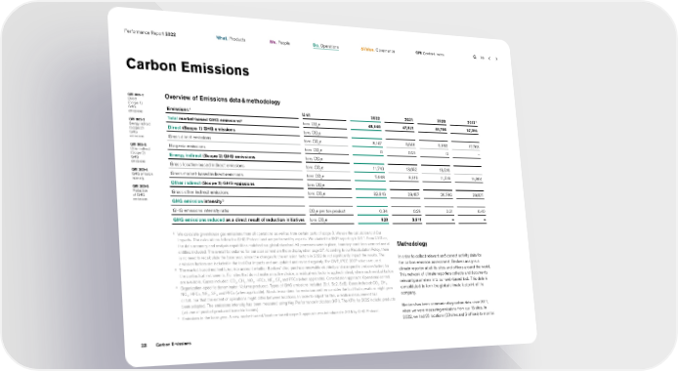The width and height of the screenshot is (678, 371).
Task: Click GRI 305-3 Other indirect sidebar link
Action: tap(139, 152)
